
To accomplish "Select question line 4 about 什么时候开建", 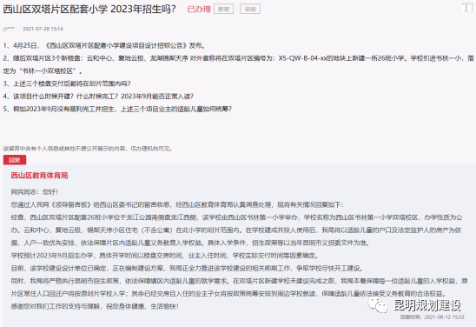I will point(98,97).
